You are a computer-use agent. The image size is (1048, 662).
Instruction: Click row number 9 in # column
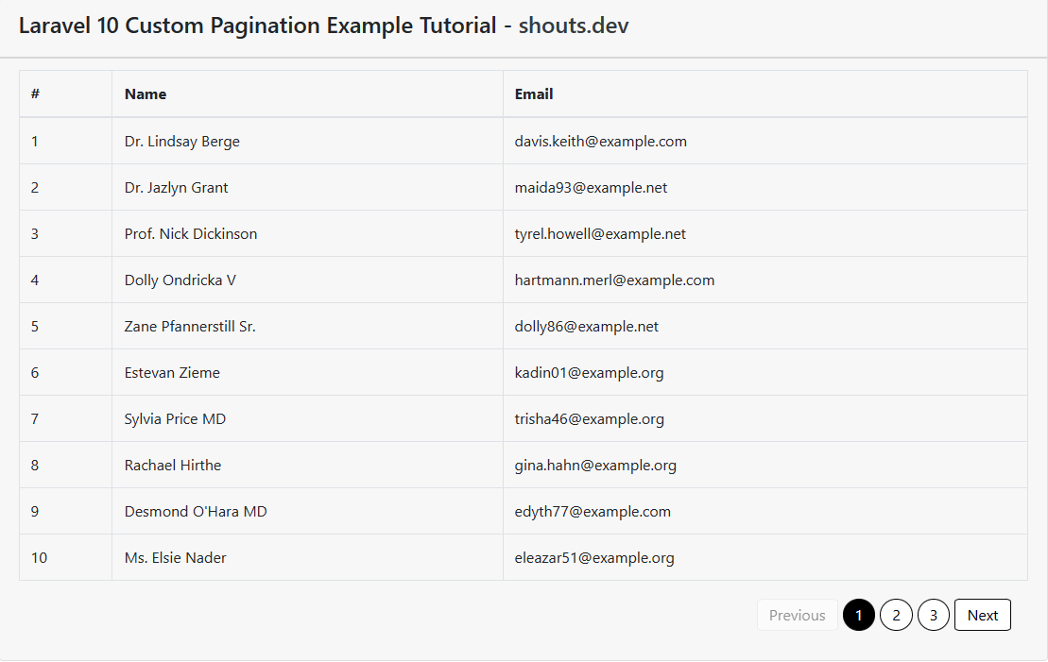coord(35,511)
